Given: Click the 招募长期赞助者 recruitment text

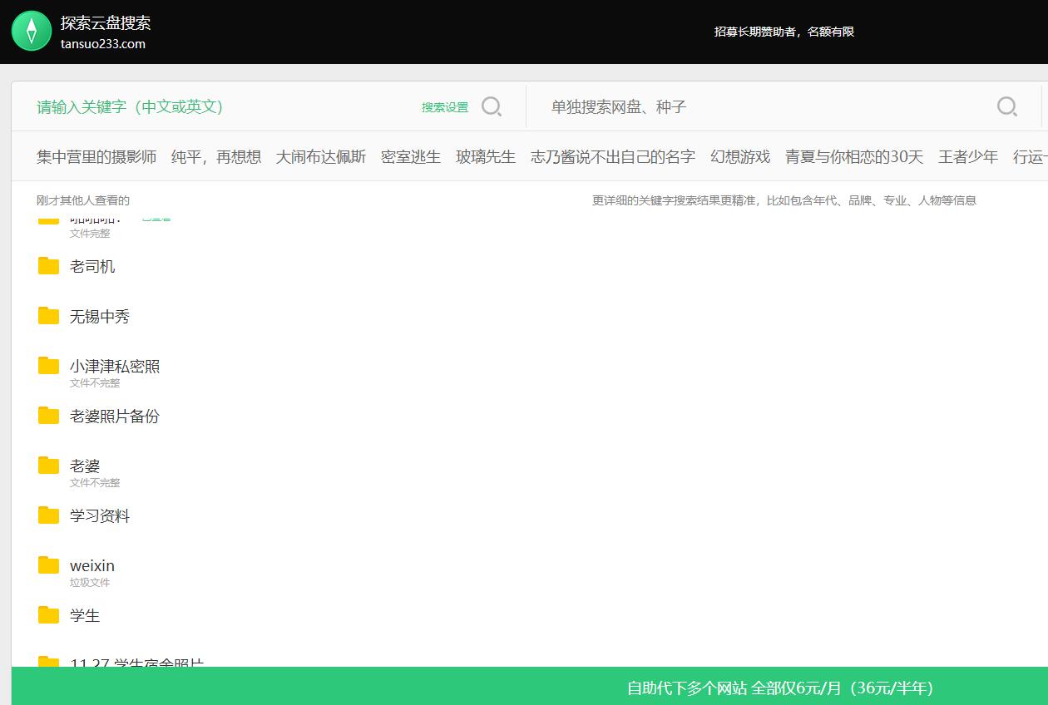Looking at the screenshot, I should [784, 31].
